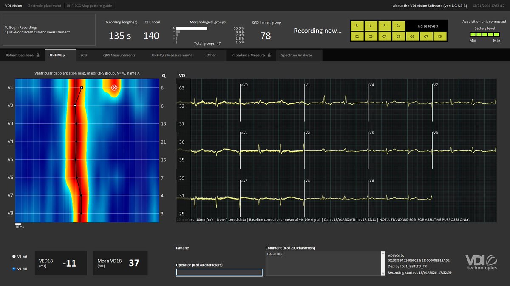Screen dimensions: 510x286
Task: Click the V4 row label on the depolarization map
Action: pos(10,142)
